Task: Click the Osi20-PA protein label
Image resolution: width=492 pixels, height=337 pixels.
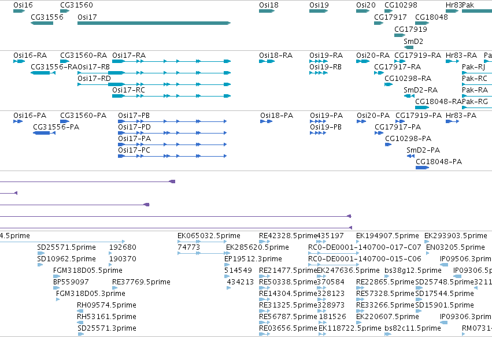Action: (373, 116)
